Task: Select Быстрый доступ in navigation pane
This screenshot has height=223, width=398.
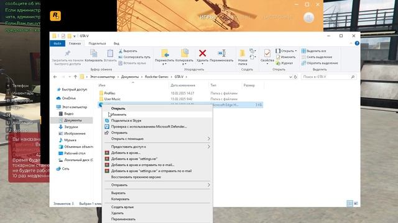Action: 72,89
